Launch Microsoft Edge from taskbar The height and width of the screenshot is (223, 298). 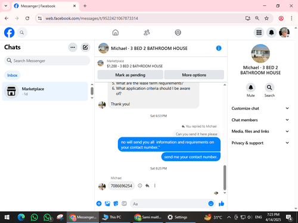coord(21,217)
